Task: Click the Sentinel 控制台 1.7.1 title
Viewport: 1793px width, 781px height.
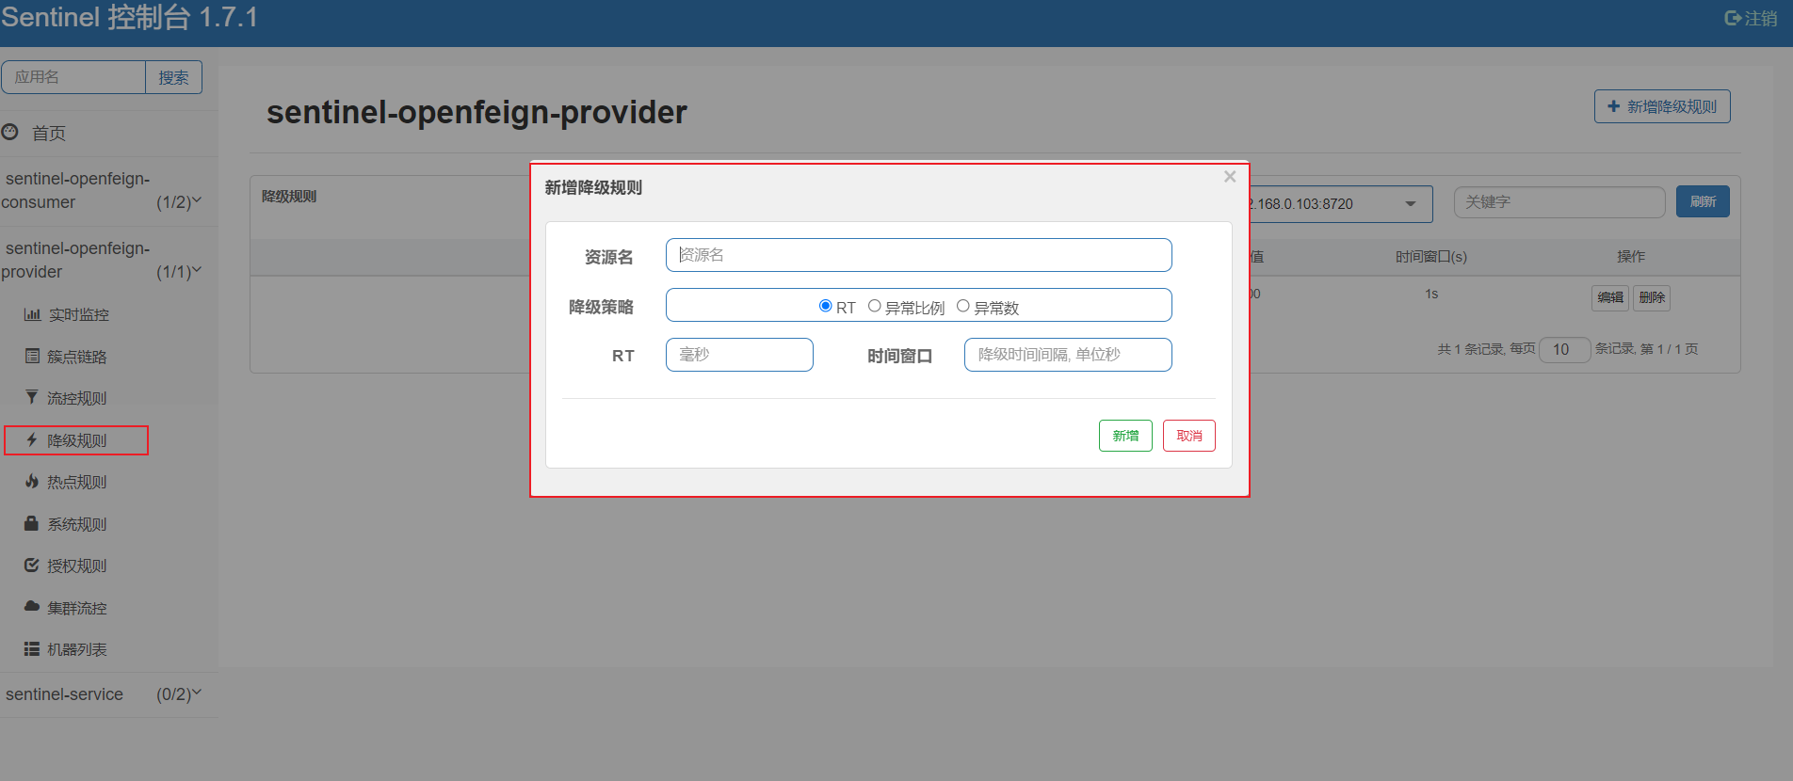Action: (129, 18)
